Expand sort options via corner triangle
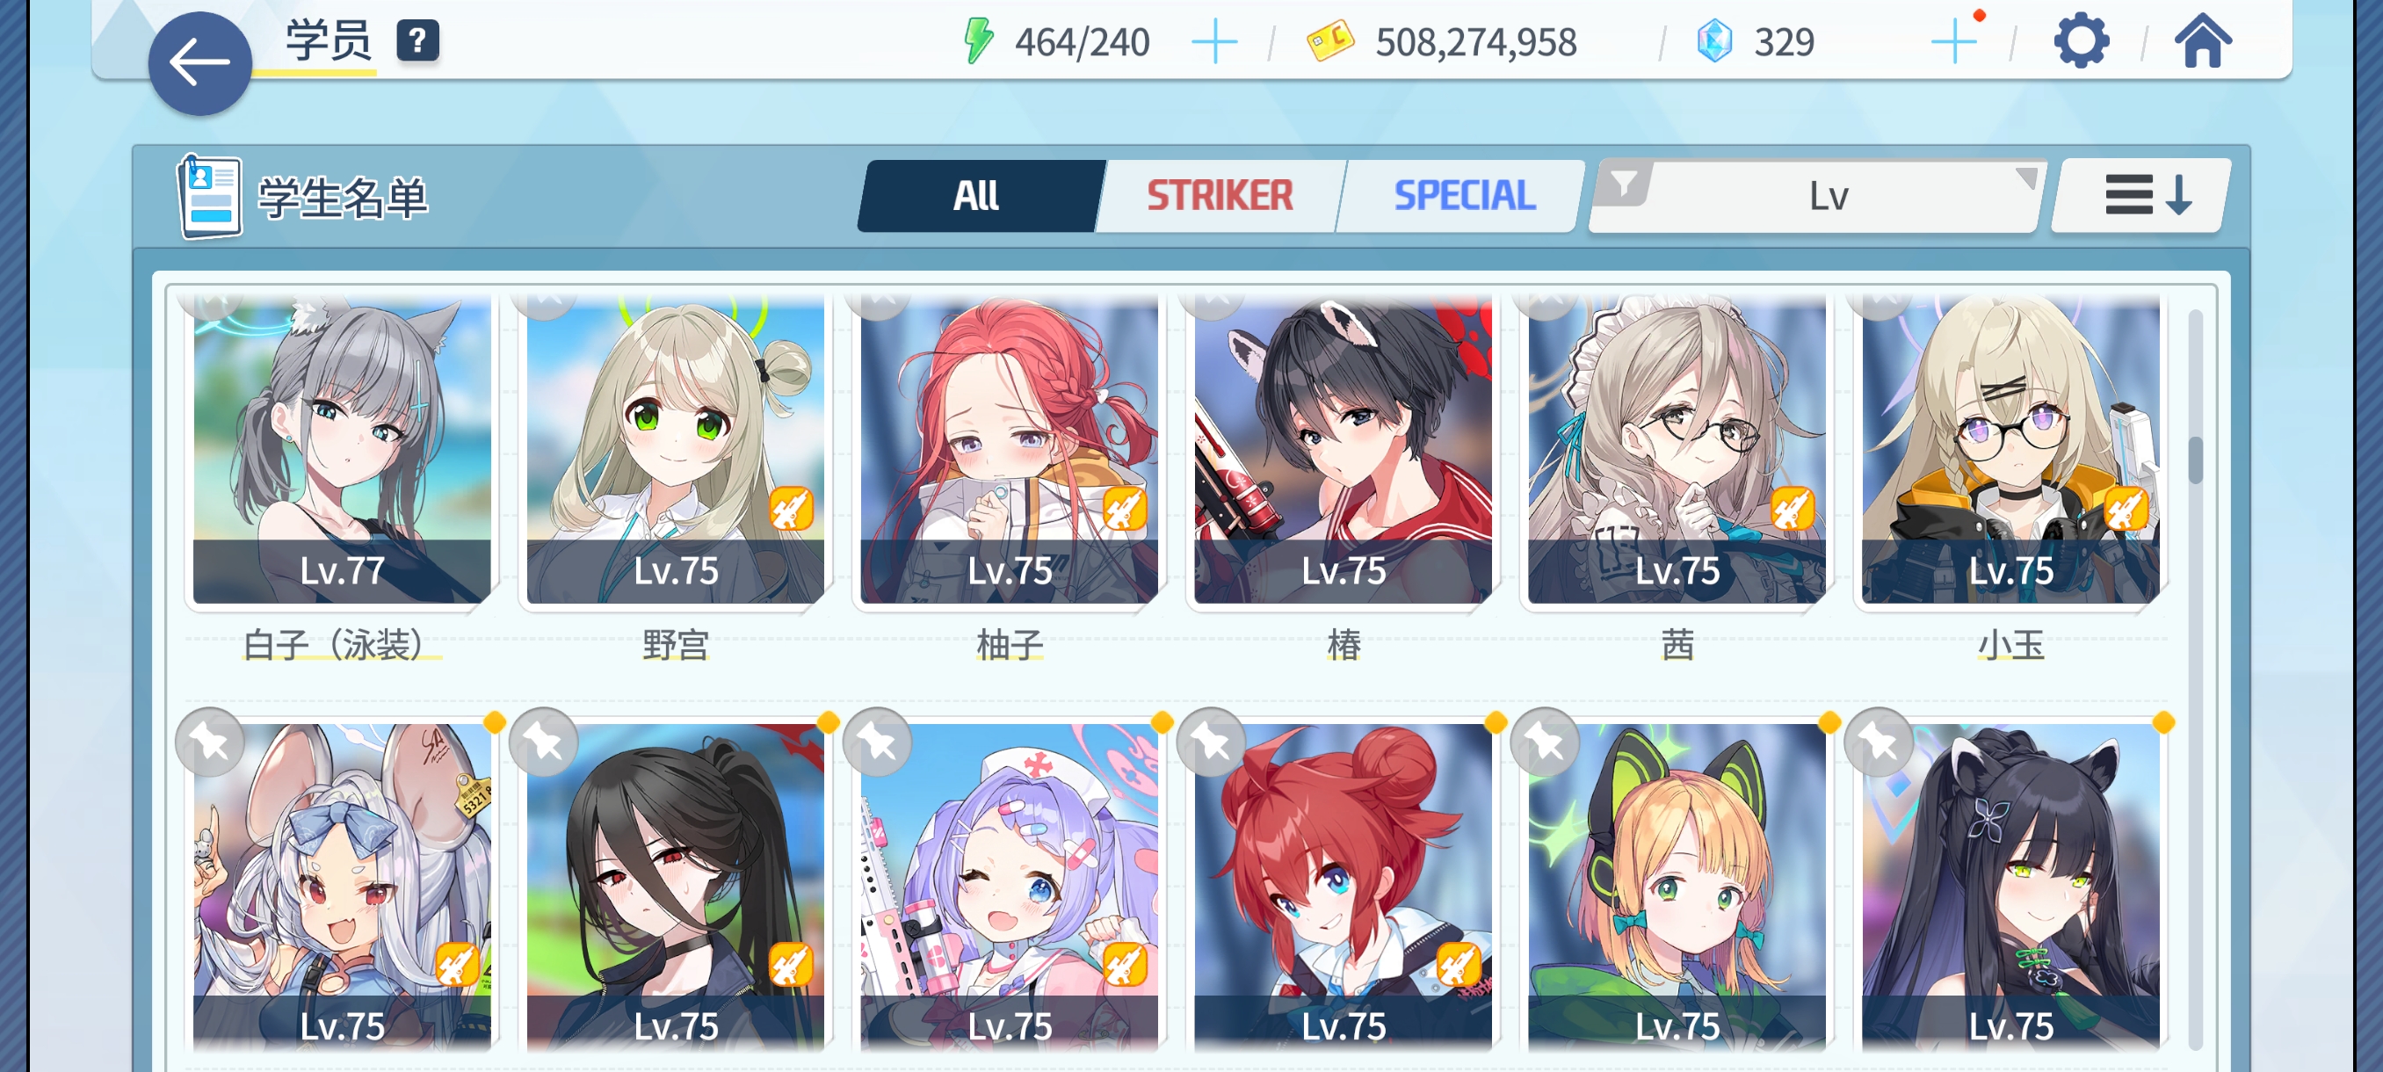This screenshot has width=2383, height=1072. pyautogui.click(x=2025, y=177)
